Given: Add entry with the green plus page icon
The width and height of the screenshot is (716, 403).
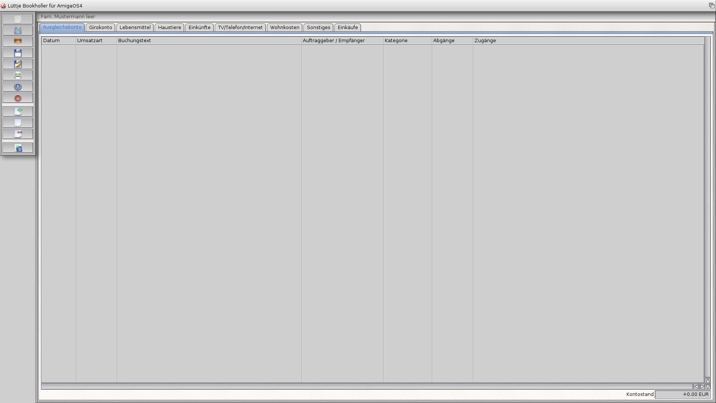Looking at the screenshot, I should tap(18, 111).
